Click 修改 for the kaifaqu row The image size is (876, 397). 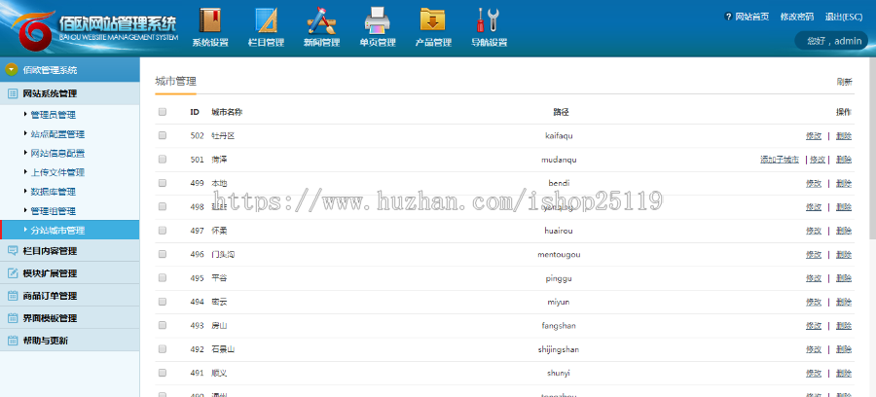[814, 135]
